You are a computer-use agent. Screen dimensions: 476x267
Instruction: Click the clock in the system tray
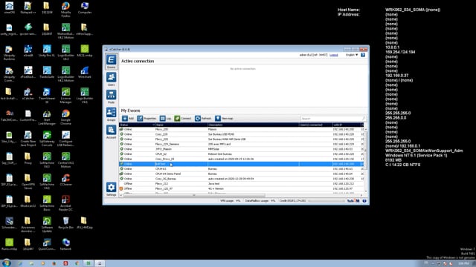pos(464,264)
